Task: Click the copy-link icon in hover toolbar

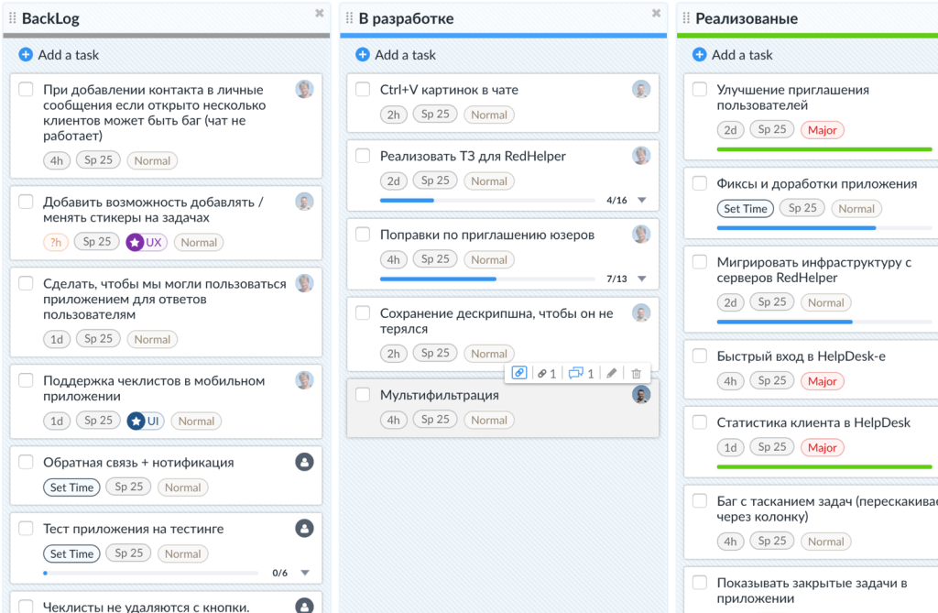Action: [x=518, y=373]
